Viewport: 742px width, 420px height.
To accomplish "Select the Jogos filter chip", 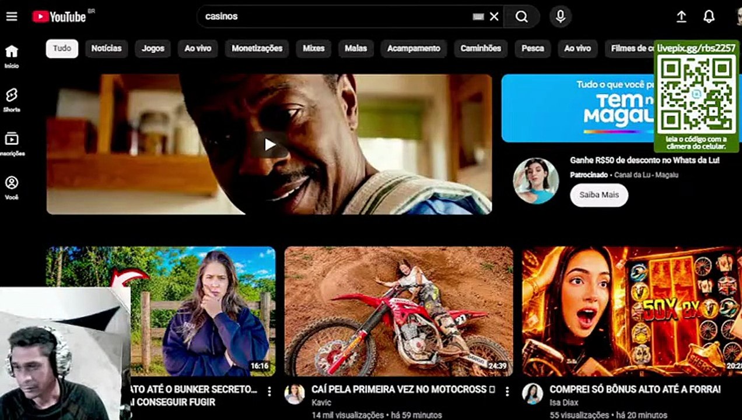I will (x=153, y=48).
